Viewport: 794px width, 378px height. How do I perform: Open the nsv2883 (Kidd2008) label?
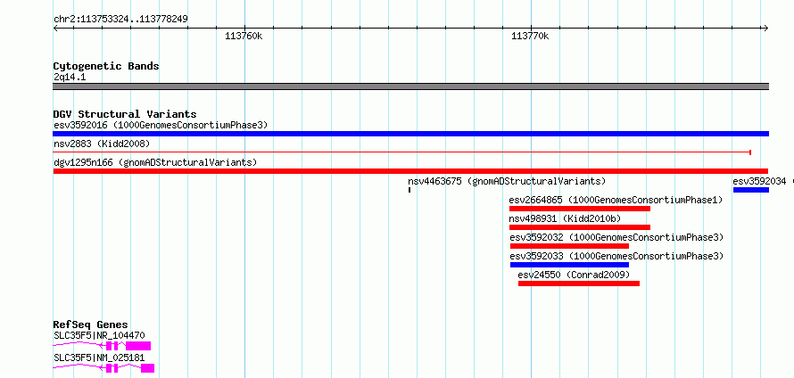tap(102, 144)
